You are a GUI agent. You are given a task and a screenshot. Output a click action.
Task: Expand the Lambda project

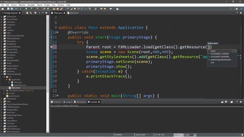pos(2,118)
